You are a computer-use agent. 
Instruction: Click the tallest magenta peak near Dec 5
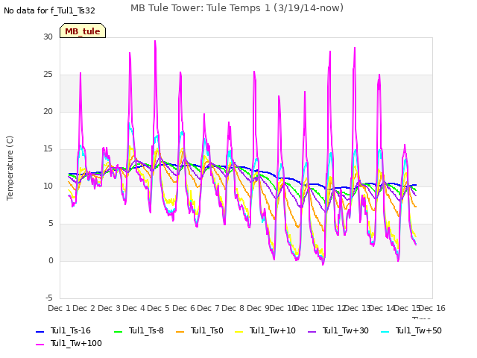(x=155, y=42)
